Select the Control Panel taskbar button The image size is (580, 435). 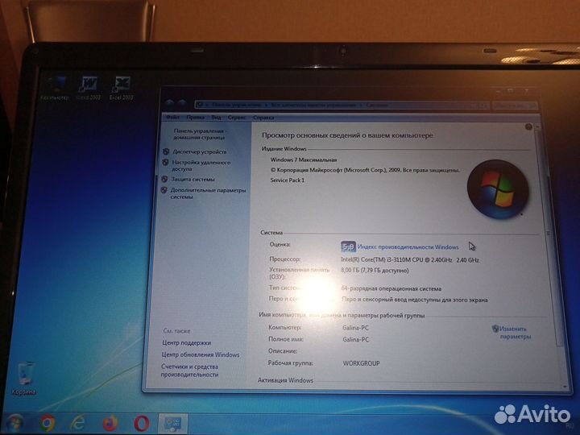tap(172, 424)
